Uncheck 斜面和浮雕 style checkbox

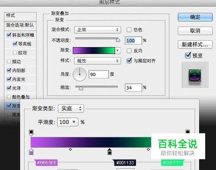(x=9, y=35)
